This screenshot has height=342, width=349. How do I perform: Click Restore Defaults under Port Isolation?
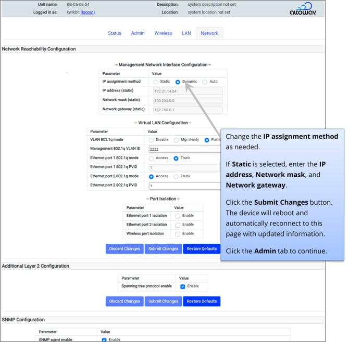coord(202,249)
